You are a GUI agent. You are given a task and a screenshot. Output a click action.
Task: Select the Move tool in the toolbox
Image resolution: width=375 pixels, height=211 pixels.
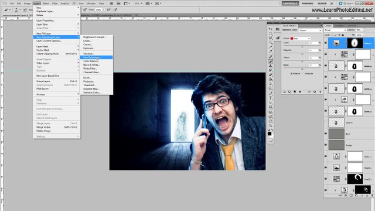[x=271, y=29]
